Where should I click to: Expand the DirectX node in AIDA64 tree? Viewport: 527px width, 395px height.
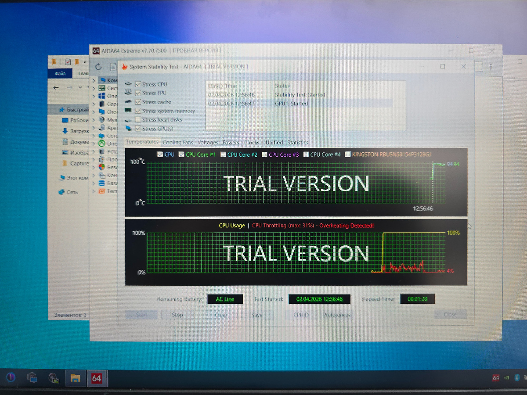click(x=94, y=144)
